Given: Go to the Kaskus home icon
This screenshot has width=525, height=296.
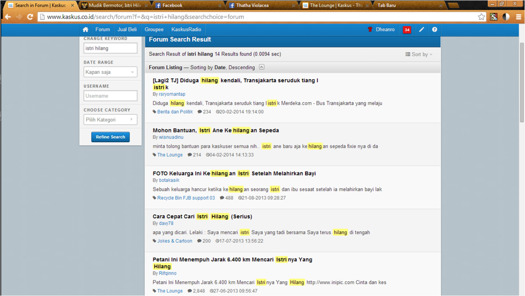Looking at the screenshot, I should [x=85, y=30].
